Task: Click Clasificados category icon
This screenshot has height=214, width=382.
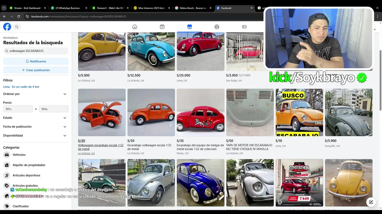Action: click(x=7, y=206)
